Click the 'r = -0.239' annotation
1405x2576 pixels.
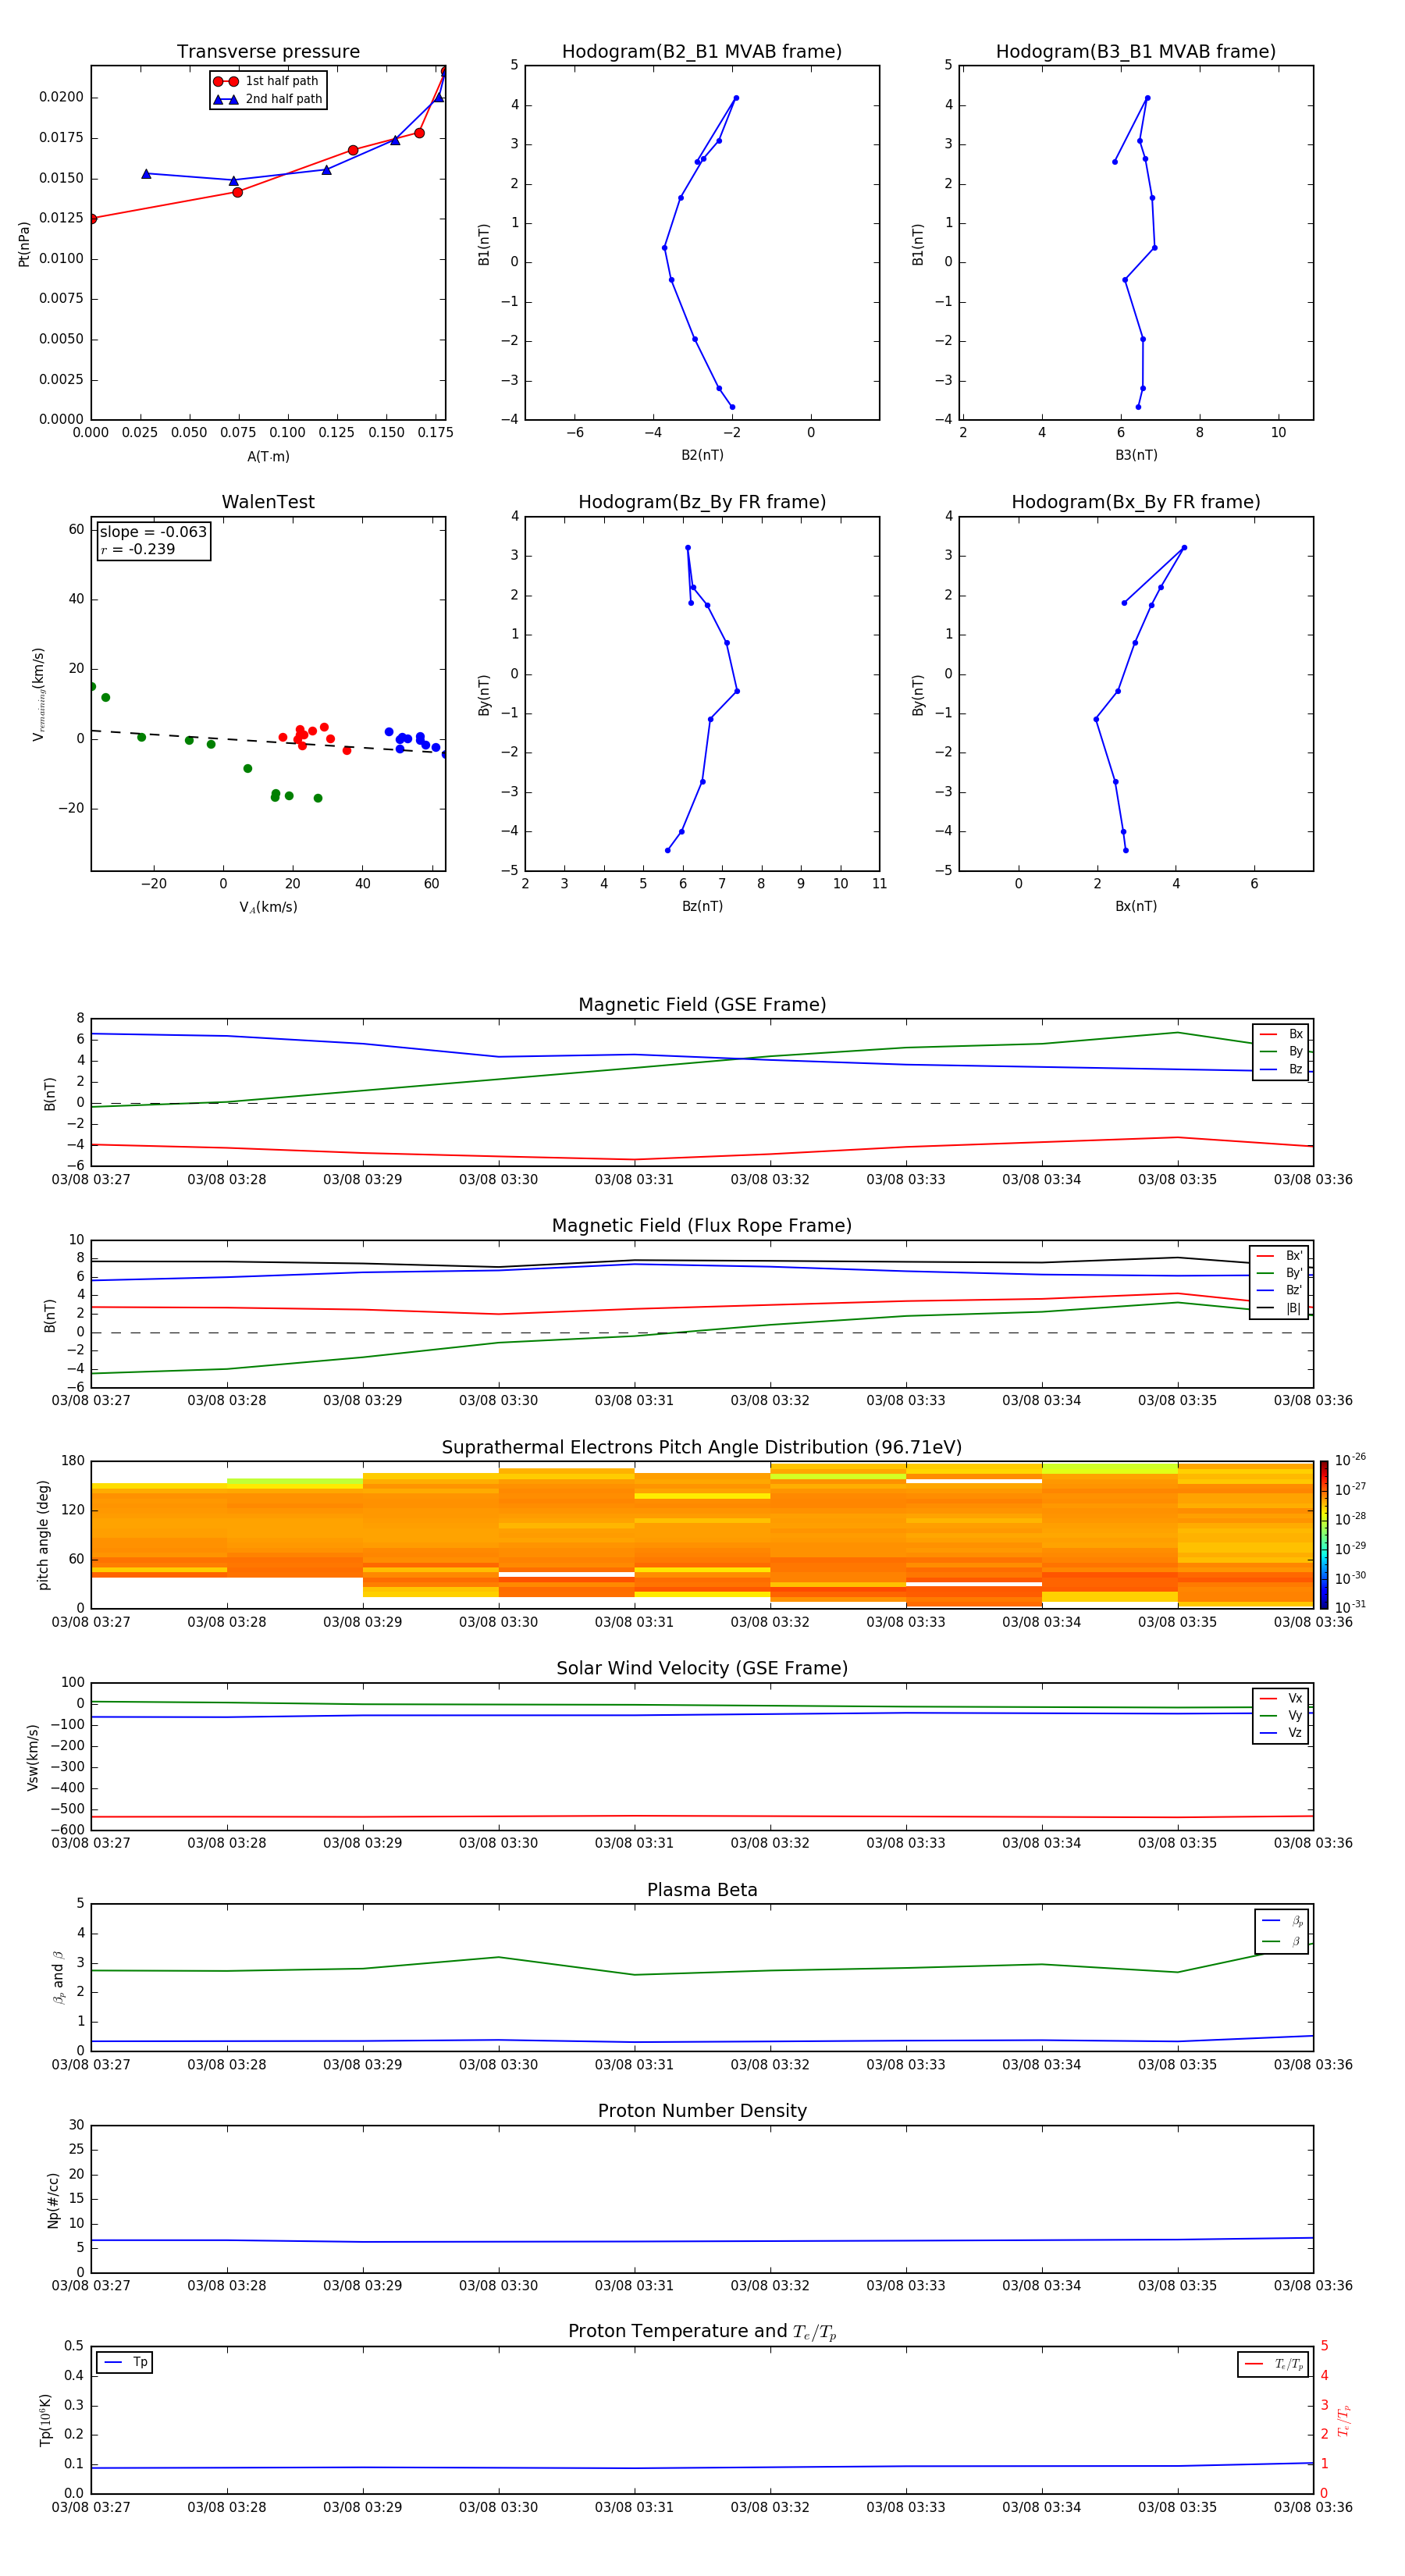(x=138, y=549)
